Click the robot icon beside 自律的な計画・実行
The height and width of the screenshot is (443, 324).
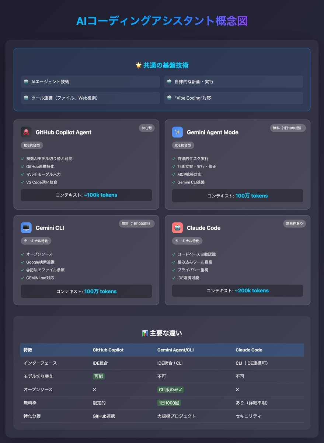(x=169, y=82)
